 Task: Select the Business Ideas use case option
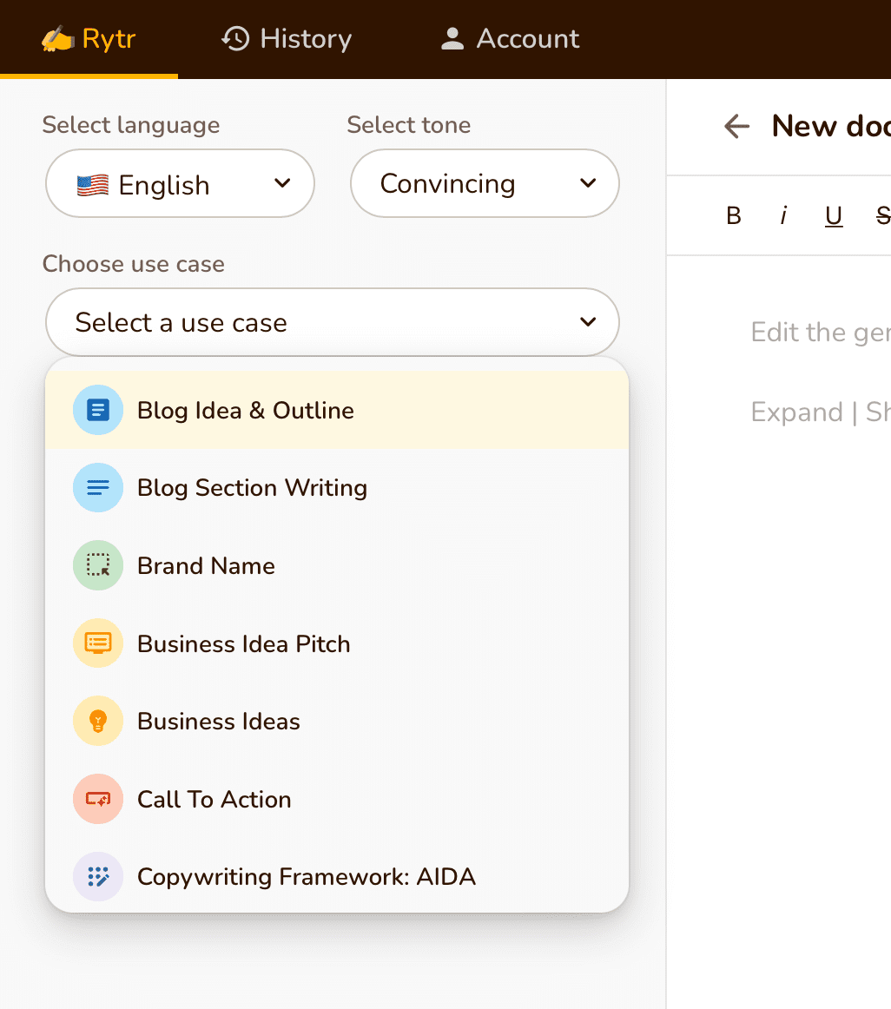219,722
